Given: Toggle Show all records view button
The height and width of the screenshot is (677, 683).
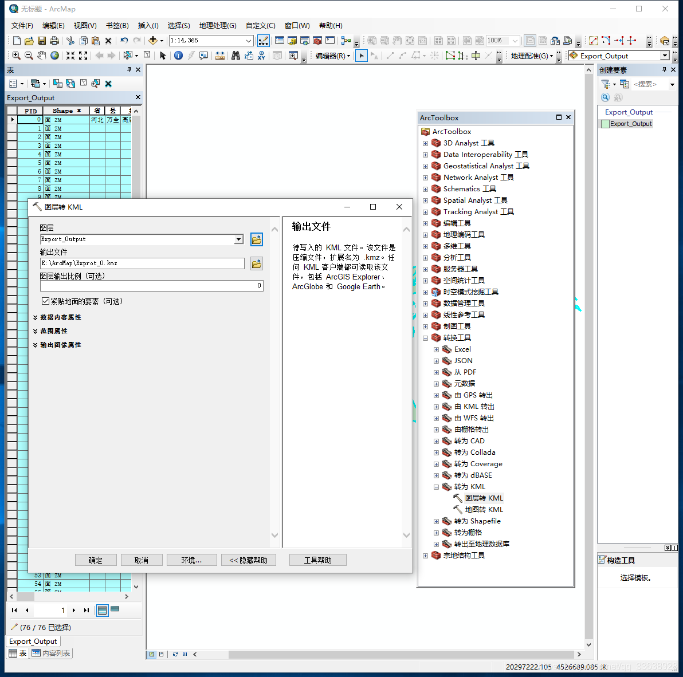Looking at the screenshot, I should pos(103,610).
